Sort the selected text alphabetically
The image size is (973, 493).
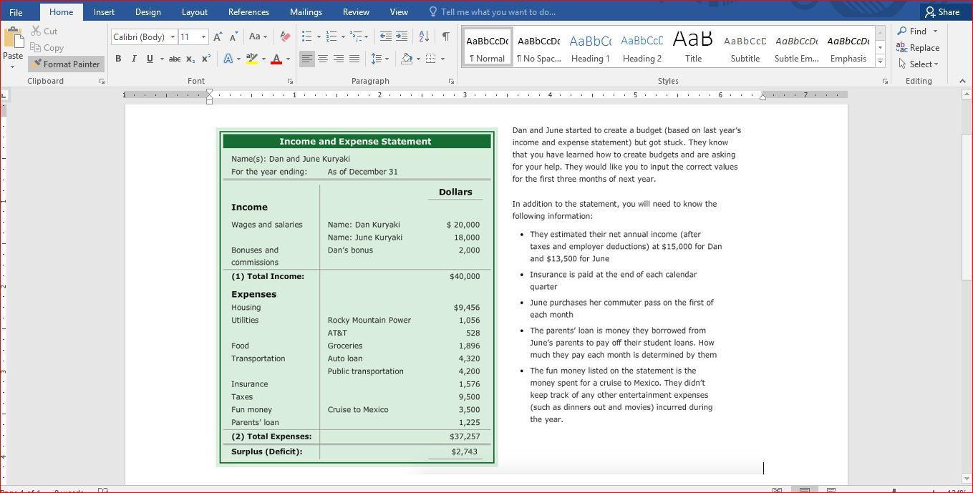[424, 36]
